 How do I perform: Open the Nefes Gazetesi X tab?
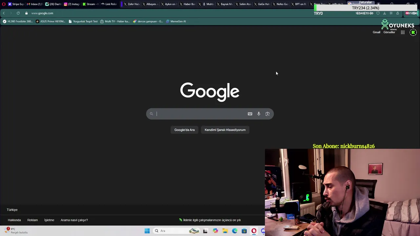pyautogui.click(x=280, y=4)
